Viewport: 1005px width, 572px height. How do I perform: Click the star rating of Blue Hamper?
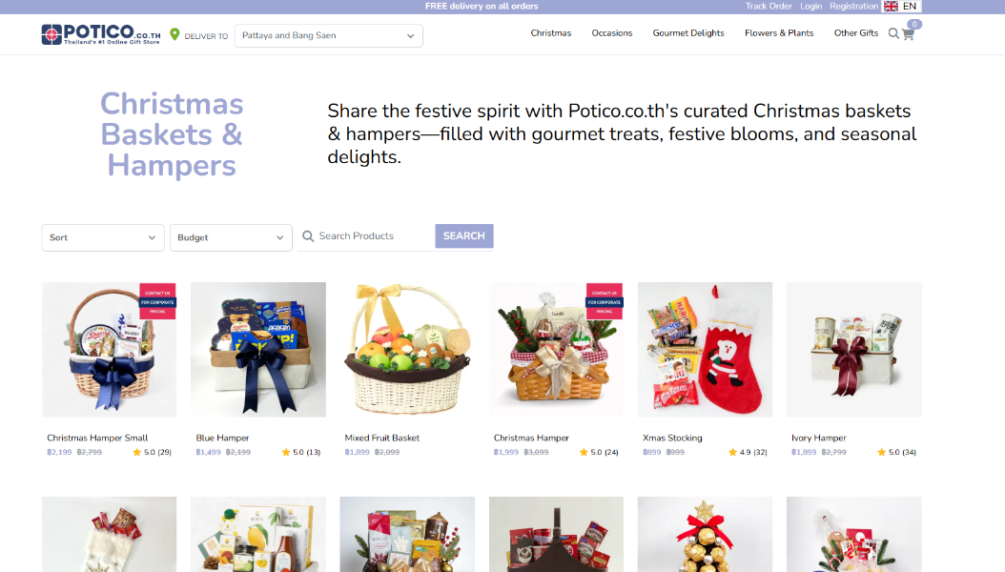286,452
